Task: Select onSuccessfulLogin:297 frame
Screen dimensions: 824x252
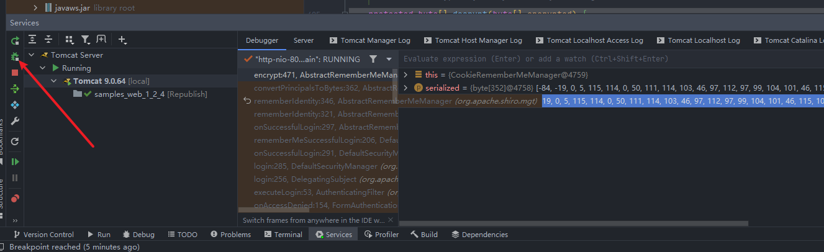Action: pyautogui.click(x=319, y=127)
